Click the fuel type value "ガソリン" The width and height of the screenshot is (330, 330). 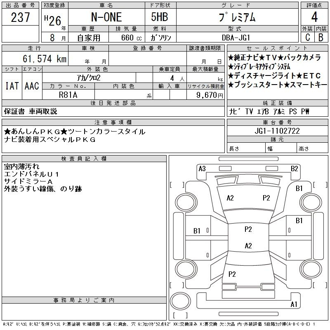click(160, 38)
